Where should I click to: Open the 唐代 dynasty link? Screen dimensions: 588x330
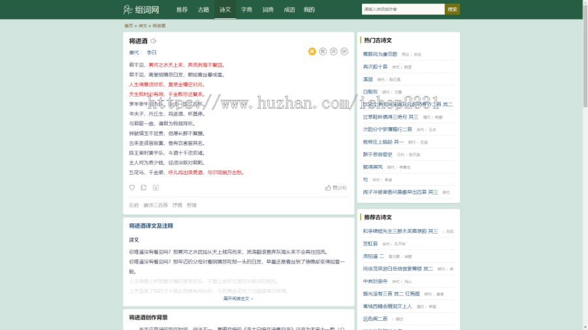click(134, 53)
